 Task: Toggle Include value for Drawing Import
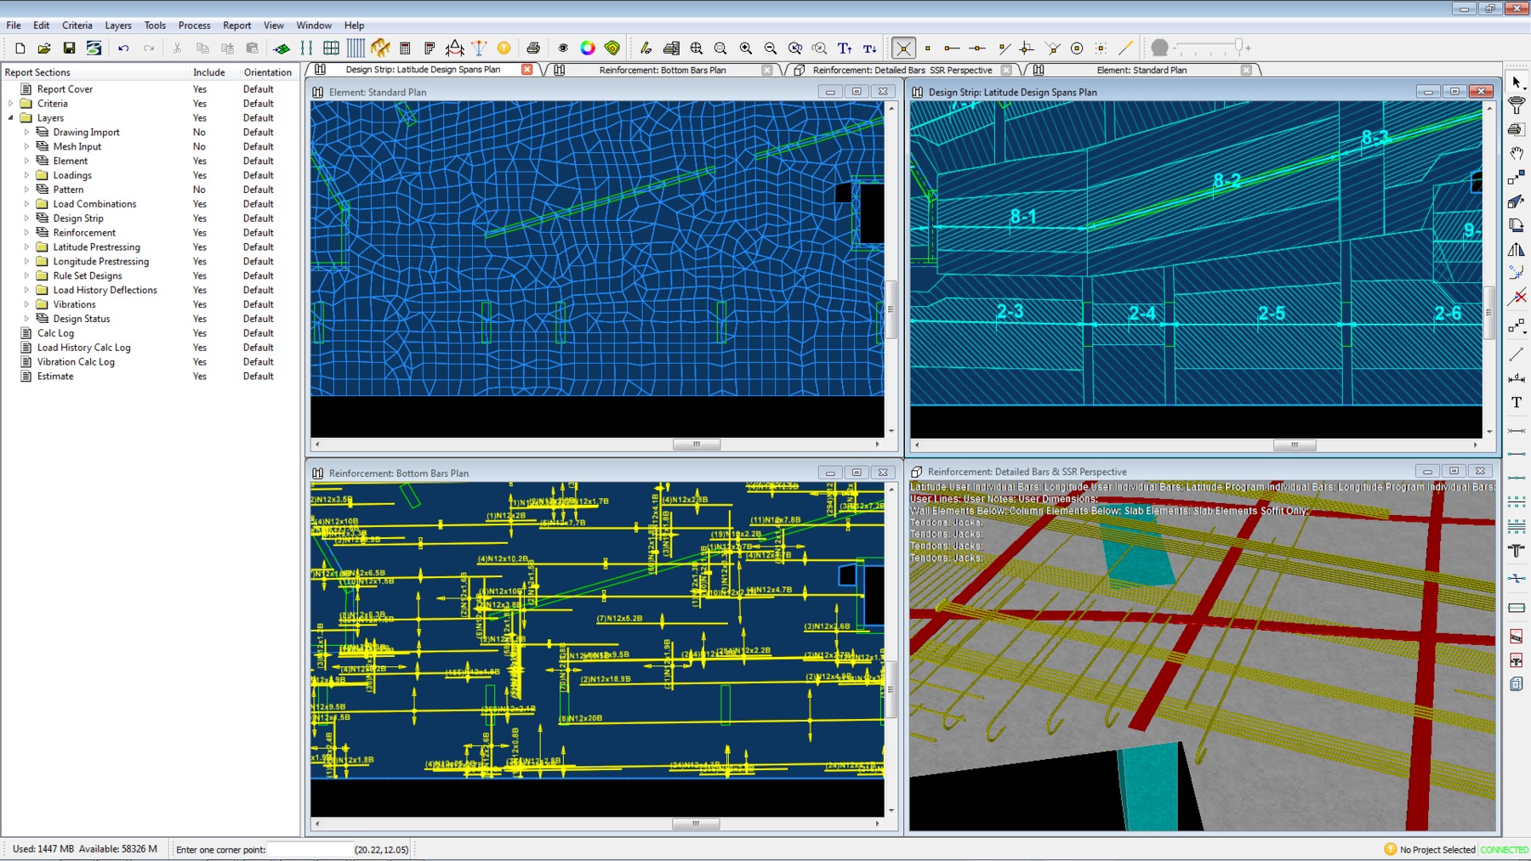point(199,133)
